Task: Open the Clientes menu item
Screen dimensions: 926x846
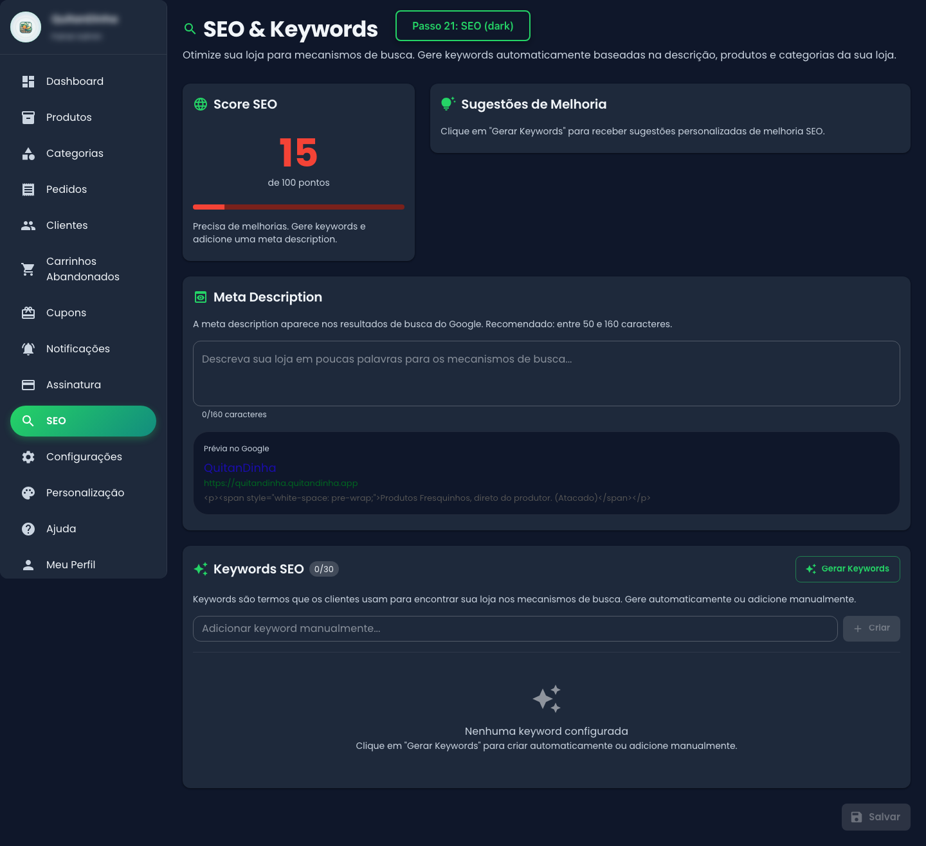Action: [67, 226]
